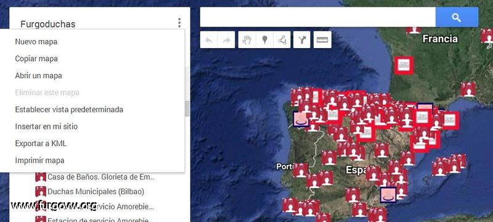Image resolution: width=493 pixels, height=222 pixels.
Task: Click the undo arrow icon
Action: pyautogui.click(x=209, y=40)
